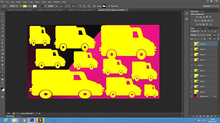
Task: Hide the Shape 7 layer
Action: (x=192, y=60)
